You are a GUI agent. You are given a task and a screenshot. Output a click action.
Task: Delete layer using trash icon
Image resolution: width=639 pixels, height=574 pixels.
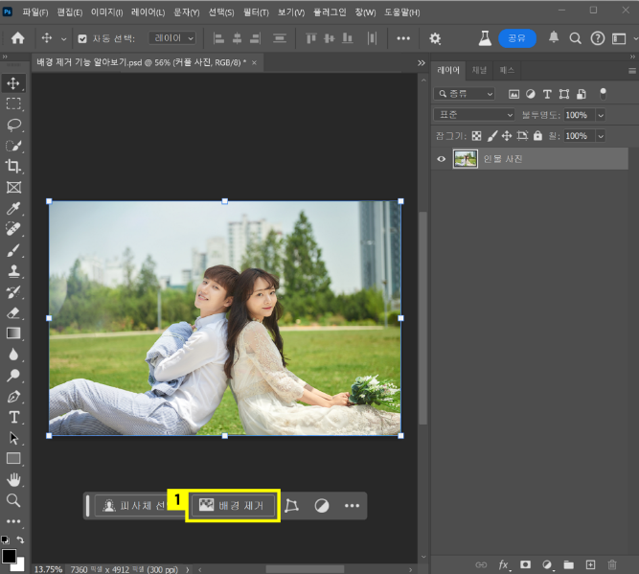[x=612, y=564]
